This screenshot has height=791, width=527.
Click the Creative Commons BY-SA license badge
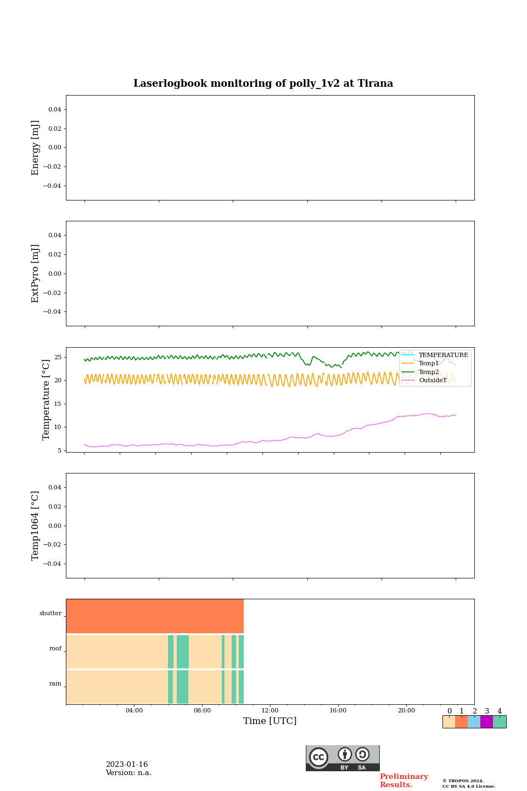pyautogui.click(x=343, y=758)
